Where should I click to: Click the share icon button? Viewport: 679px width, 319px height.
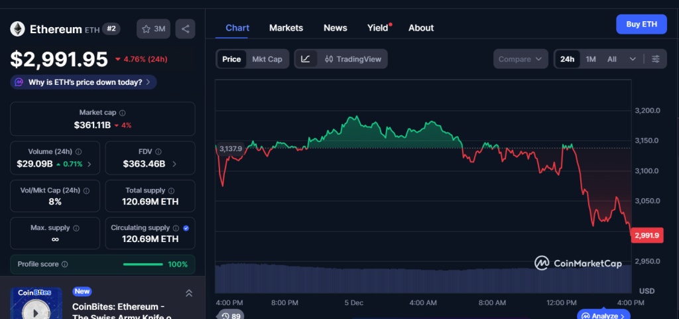click(186, 29)
